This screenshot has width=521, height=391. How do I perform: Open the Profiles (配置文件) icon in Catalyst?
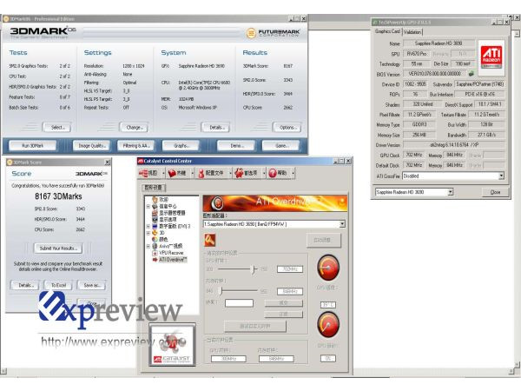(210, 173)
